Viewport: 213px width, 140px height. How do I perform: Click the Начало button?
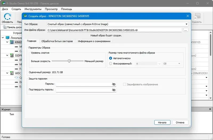162,122
